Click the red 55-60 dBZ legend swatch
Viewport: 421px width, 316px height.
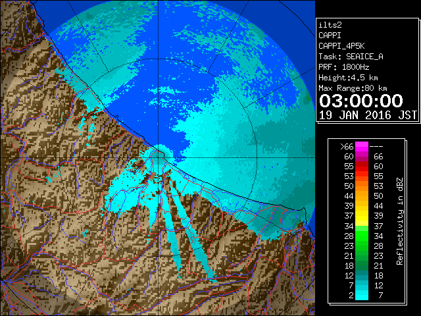pos(362,167)
